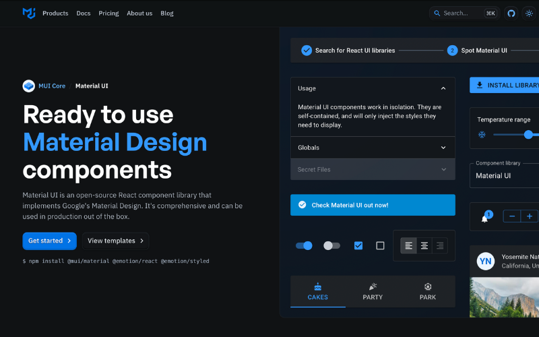Expand the Secret Files accordion
The width and height of the screenshot is (539, 337).
point(373,169)
